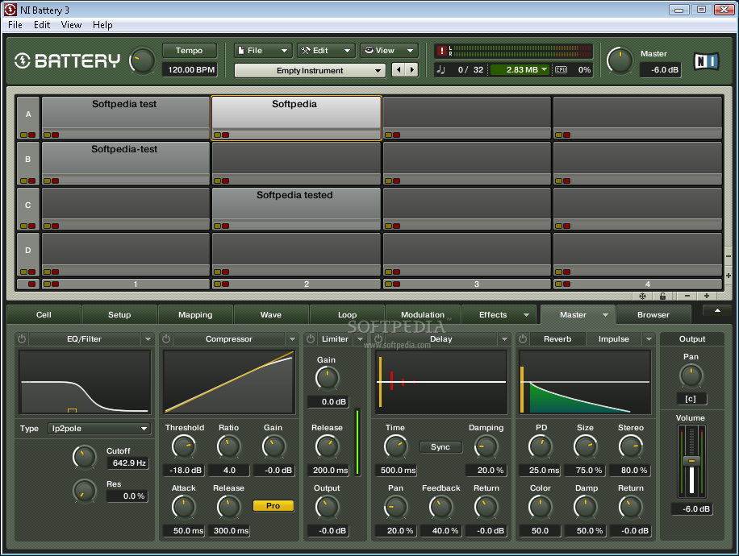
Task: Select the Softpedia tested cell
Action: coord(296,209)
